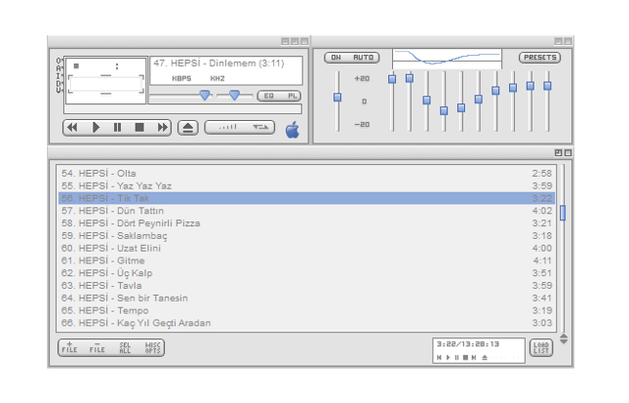Open the -FILE remove menu in playlist

coord(97,347)
